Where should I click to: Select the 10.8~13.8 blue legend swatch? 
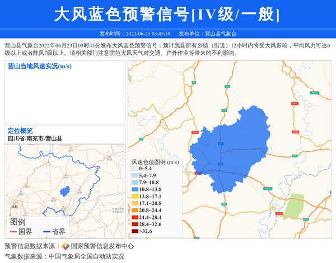pos(135,189)
